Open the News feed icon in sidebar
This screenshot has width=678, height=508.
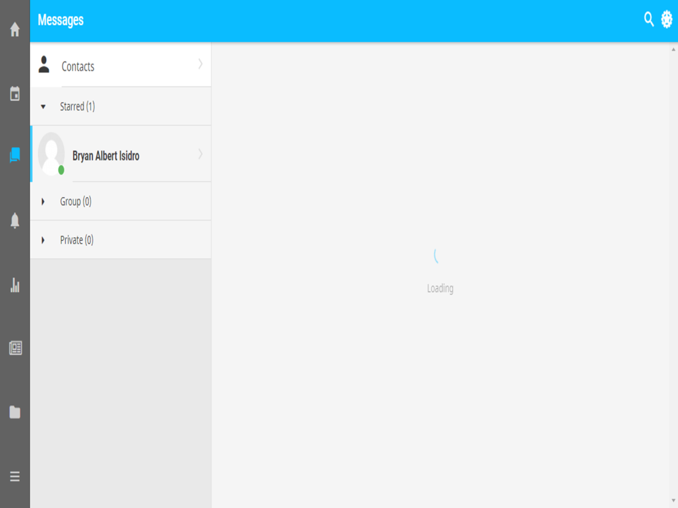tap(16, 347)
